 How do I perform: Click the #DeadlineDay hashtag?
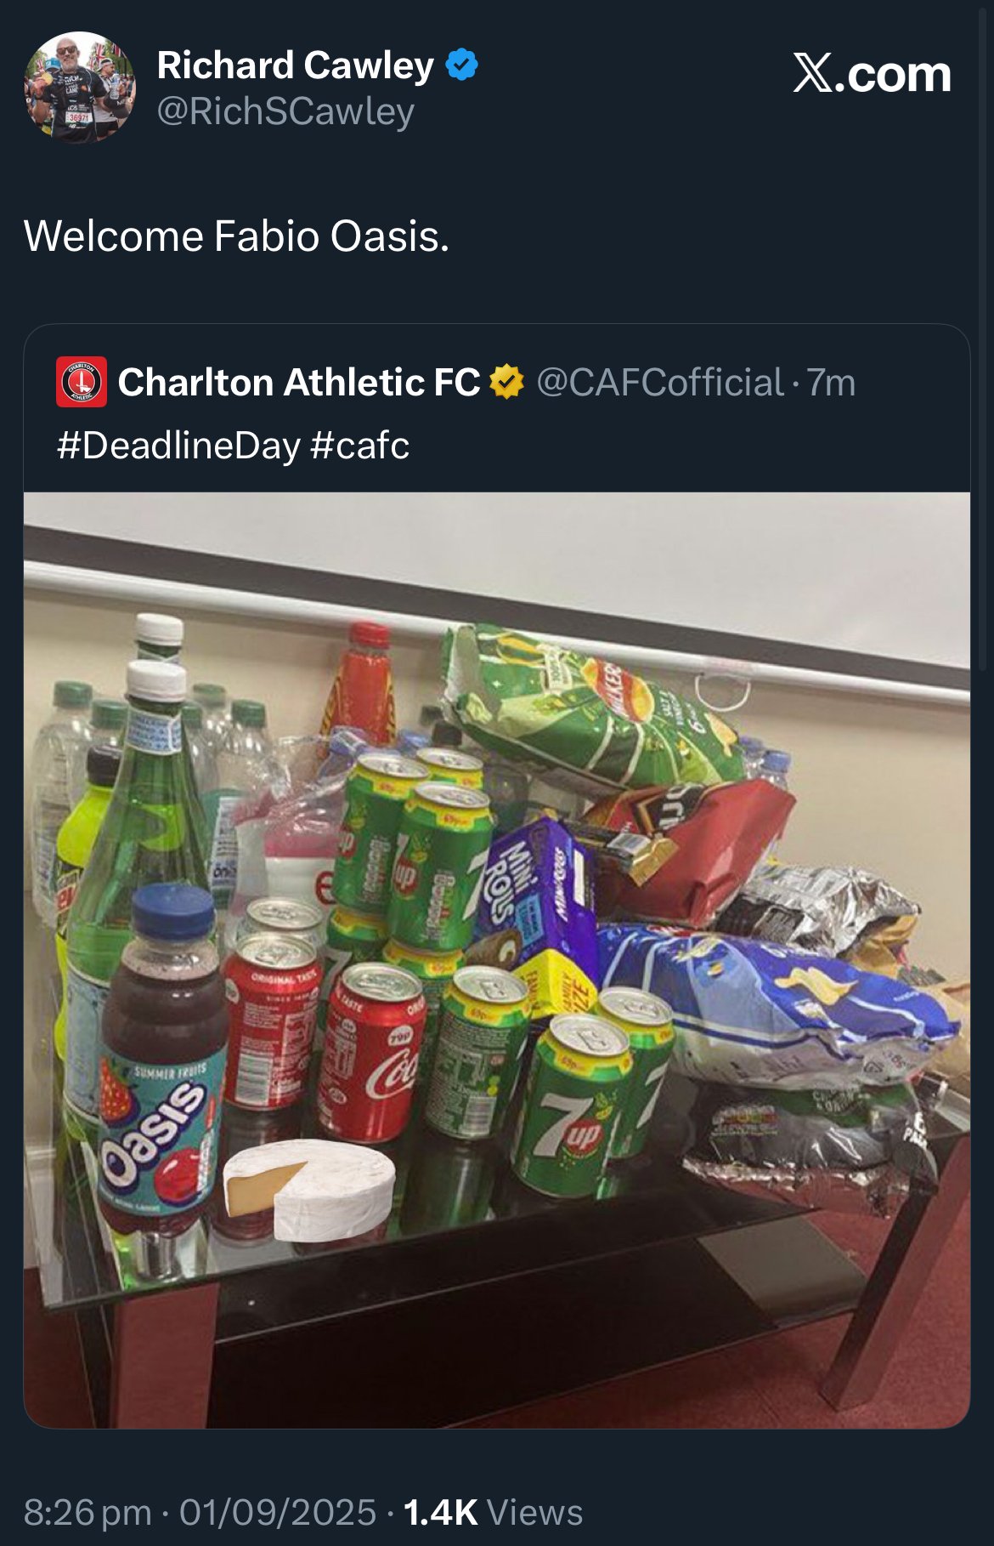178,445
